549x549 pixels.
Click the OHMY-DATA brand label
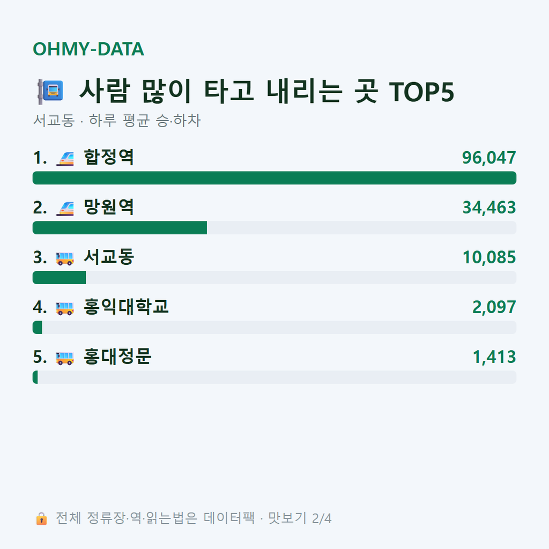pyautogui.click(x=88, y=49)
